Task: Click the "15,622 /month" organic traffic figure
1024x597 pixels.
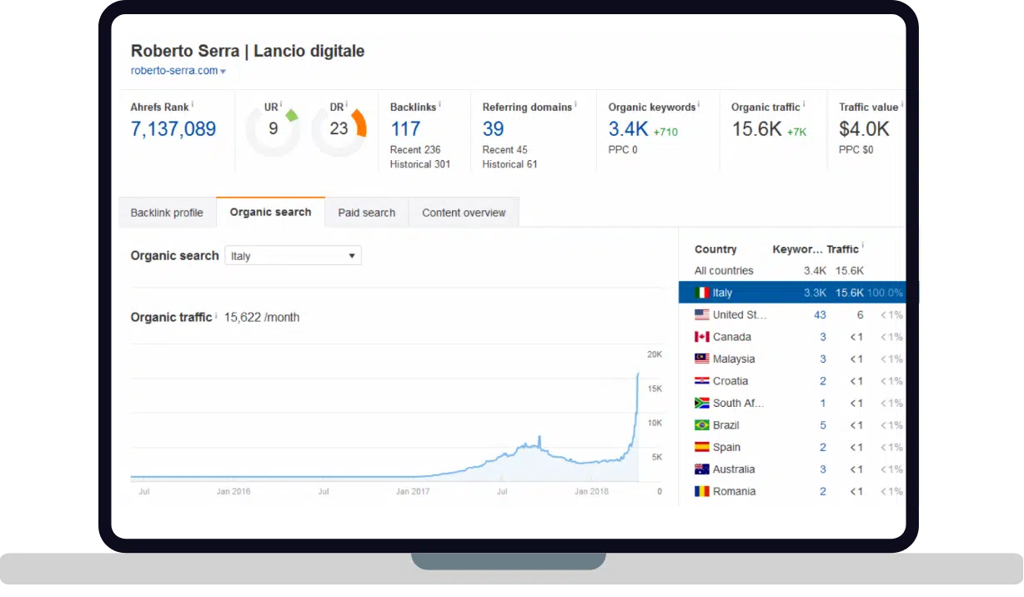Action: click(262, 318)
